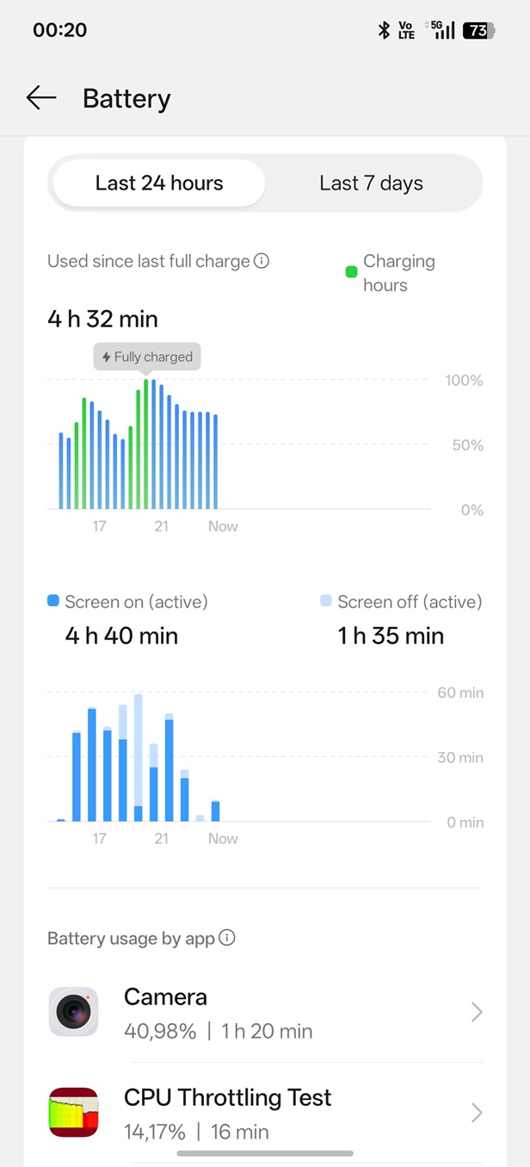Tap the battery level indicator in status bar

(x=477, y=30)
